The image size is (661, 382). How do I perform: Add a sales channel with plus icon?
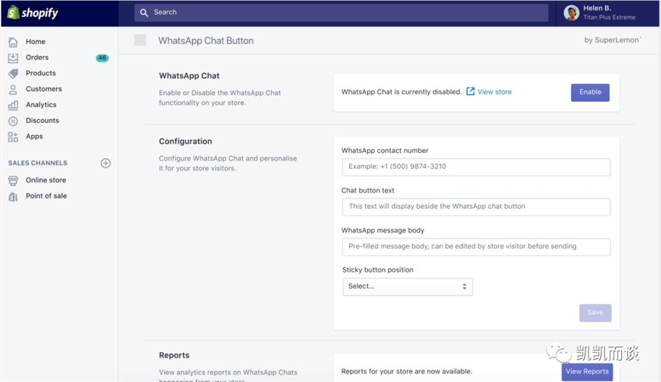106,163
